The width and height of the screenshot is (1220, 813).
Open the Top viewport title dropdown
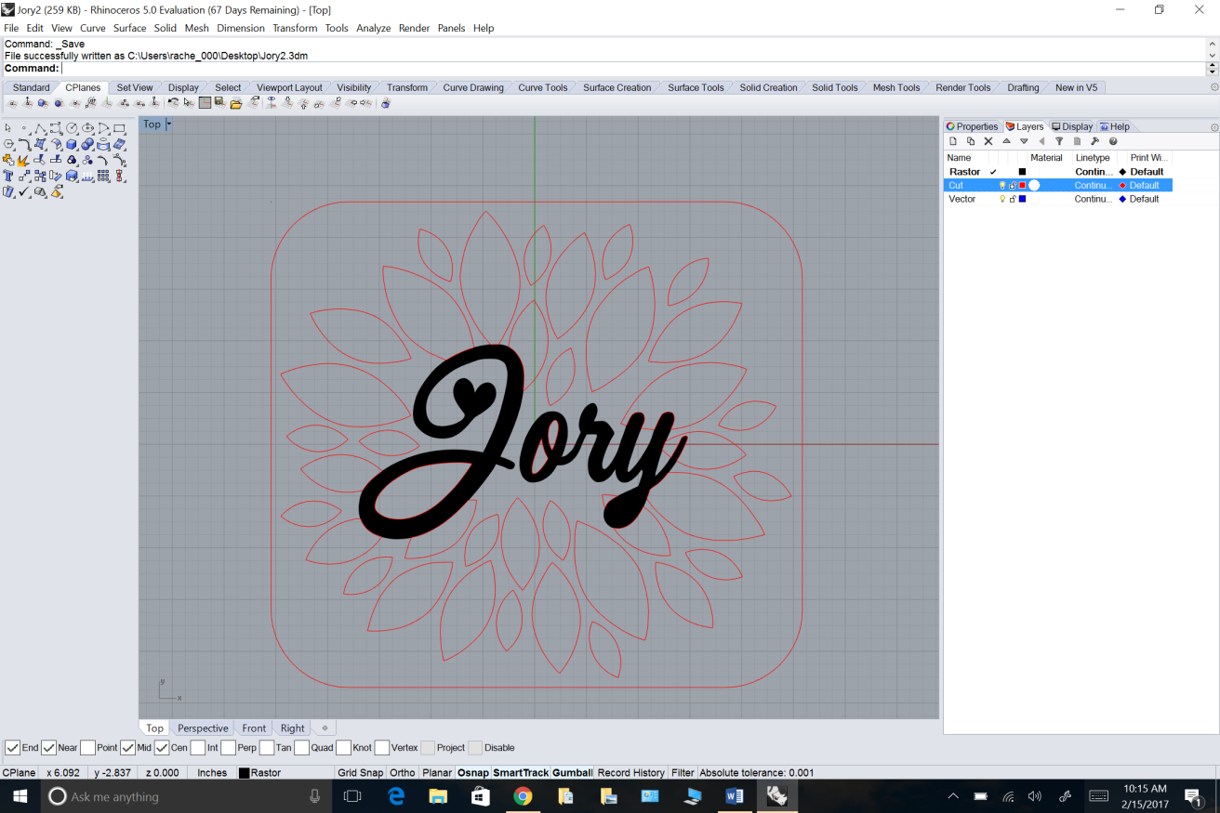[x=168, y=125]
